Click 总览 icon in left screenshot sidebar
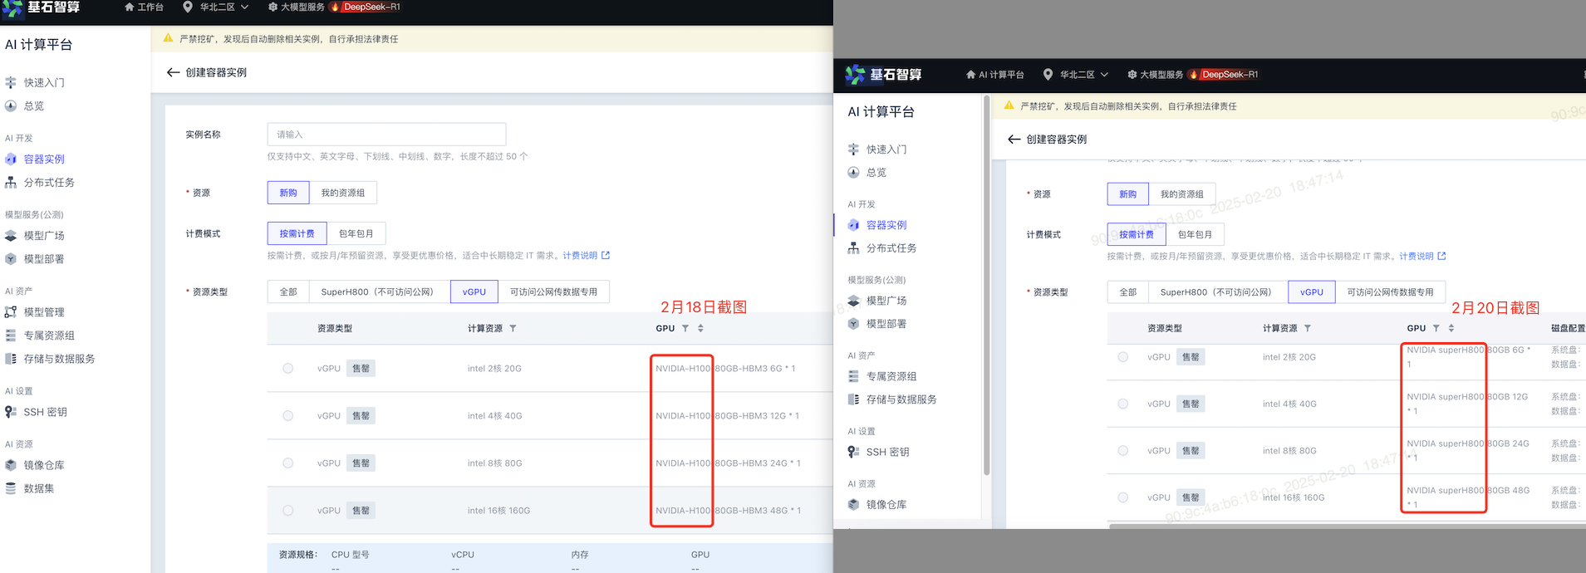 pos(11,105)
